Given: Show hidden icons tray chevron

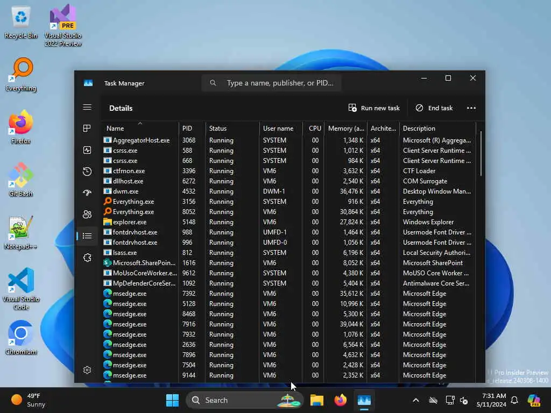Looking at the screenshot, I should [416, 400].
